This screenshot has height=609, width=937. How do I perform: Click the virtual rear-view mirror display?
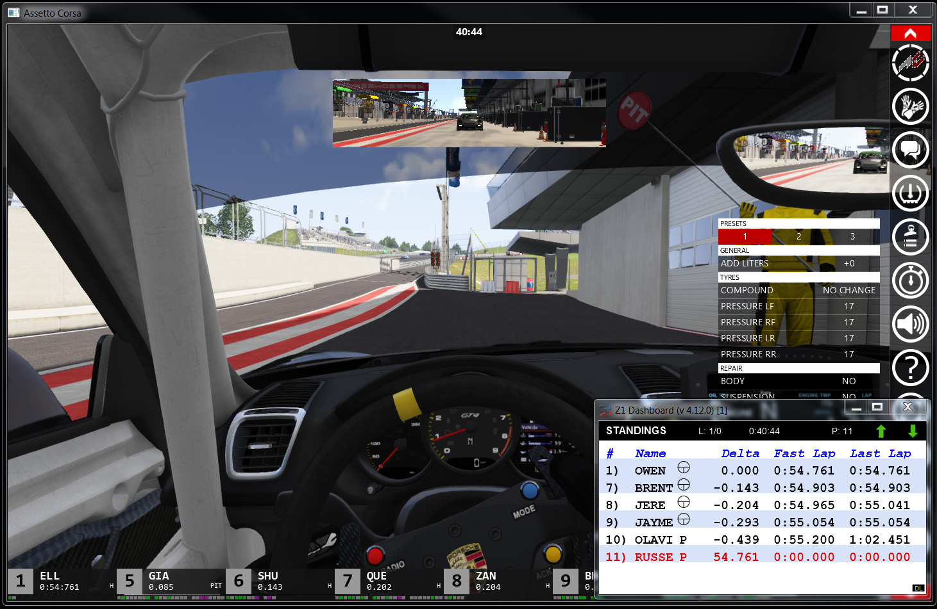point(469,113)
